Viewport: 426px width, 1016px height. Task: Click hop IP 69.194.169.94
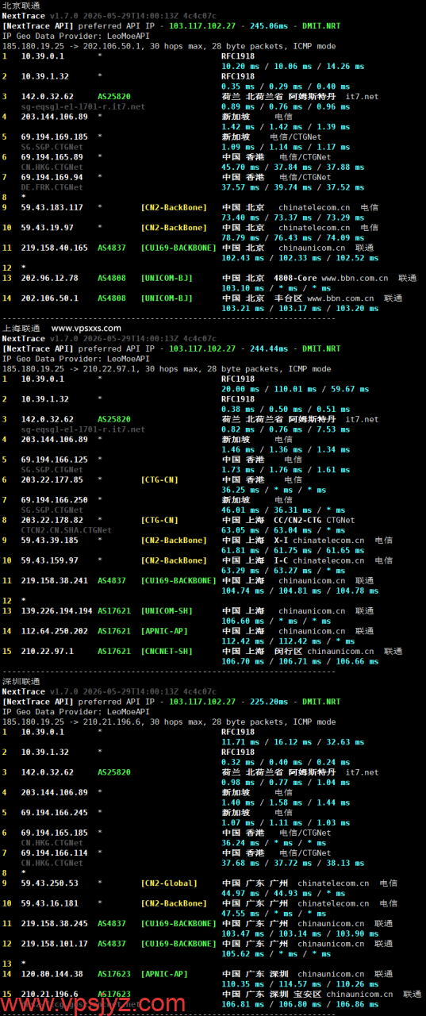[x=52, y=177]
